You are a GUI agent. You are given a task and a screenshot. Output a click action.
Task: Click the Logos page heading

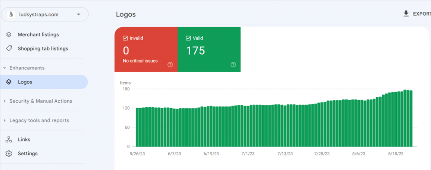125,14
